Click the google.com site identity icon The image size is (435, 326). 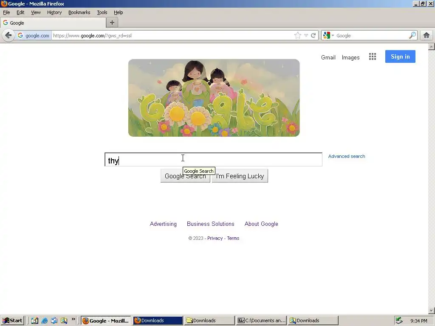tap(33, 36)
